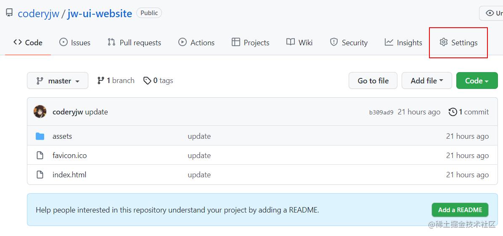Go to the Pull requests tab
Viewport: 503px width, 236px height.
coord(134,43)
